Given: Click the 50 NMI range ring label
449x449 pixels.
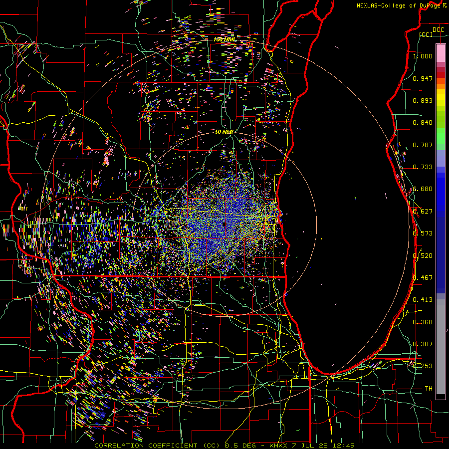Looking at the screenshot, I should click(224, 132).
